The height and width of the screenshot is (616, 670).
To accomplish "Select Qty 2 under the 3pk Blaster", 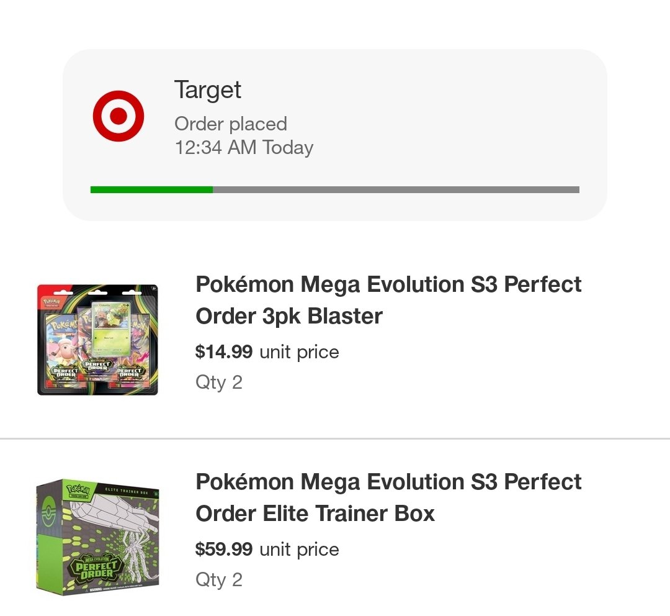I will click(219, 382).
